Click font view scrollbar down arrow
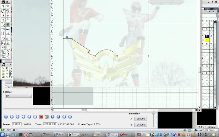 pyautogui.click(x=215, y=107)
